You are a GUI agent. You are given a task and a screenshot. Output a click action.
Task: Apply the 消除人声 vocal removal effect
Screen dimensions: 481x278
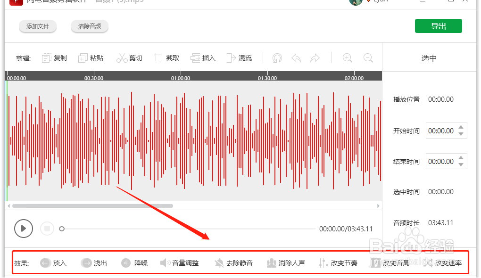(286, 263)
